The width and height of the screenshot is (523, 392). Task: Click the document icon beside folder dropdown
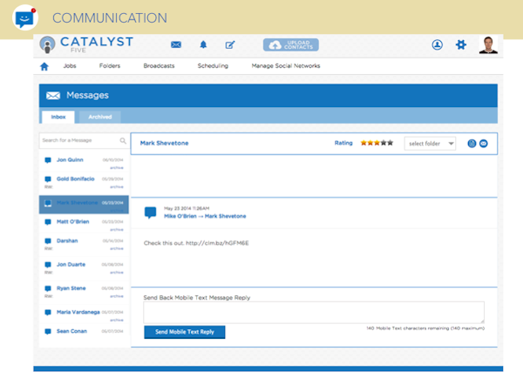472,144
